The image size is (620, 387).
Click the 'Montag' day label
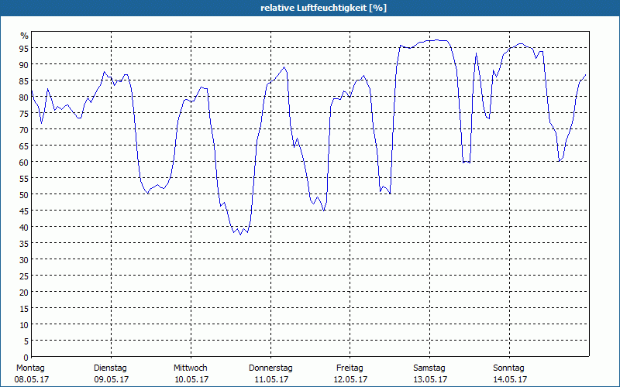(30, 368)
